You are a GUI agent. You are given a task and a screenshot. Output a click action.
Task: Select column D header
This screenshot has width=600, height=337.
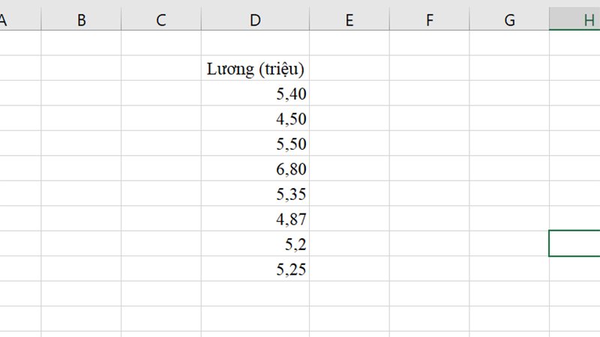coord(255,19)
